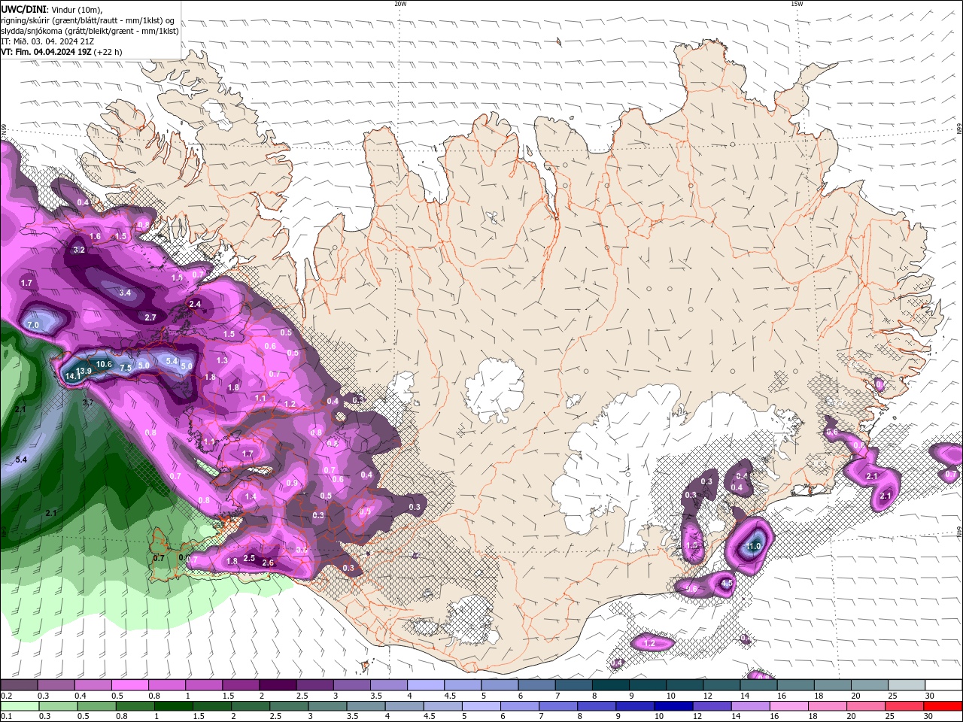Click the UWC/DINI title text
Screen dimensions: 963x722
point(23,8)
